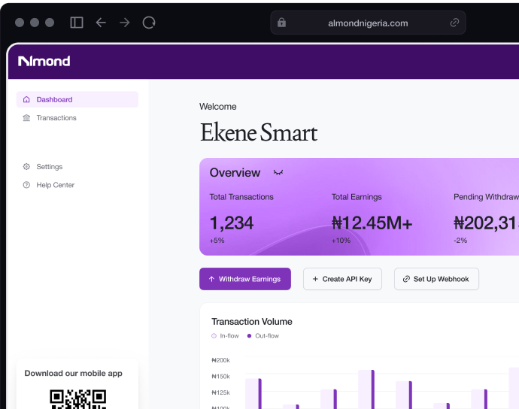The height and width of the screenshot is (409, 519).
Task: Click the Help Center question icon
Action: [x=26, y=185]
